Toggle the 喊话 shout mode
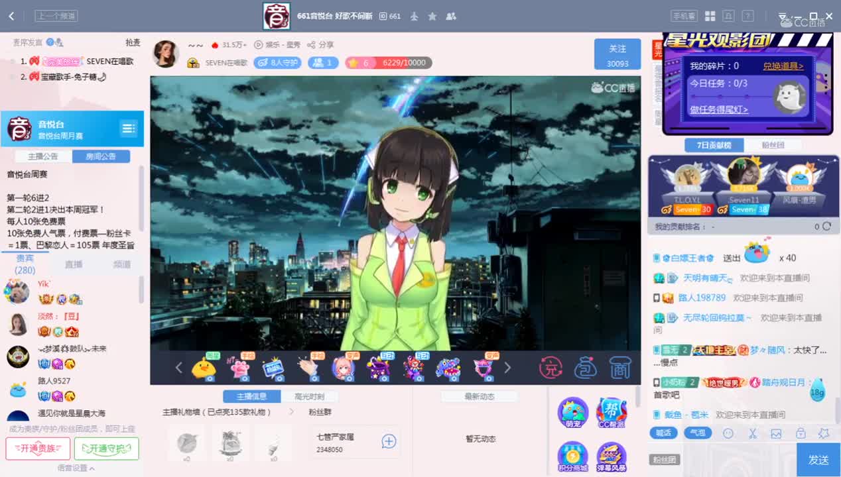 click(x=663, y=433)
